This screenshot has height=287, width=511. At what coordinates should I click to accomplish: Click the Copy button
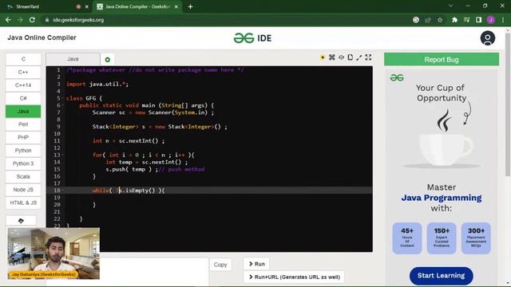tap(220, 265)
